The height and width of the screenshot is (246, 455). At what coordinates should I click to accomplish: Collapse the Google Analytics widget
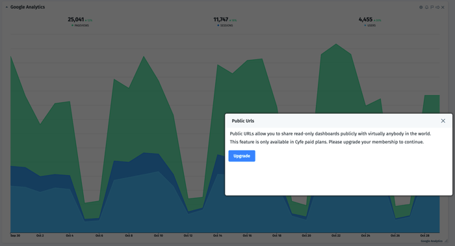pos(6,7)
